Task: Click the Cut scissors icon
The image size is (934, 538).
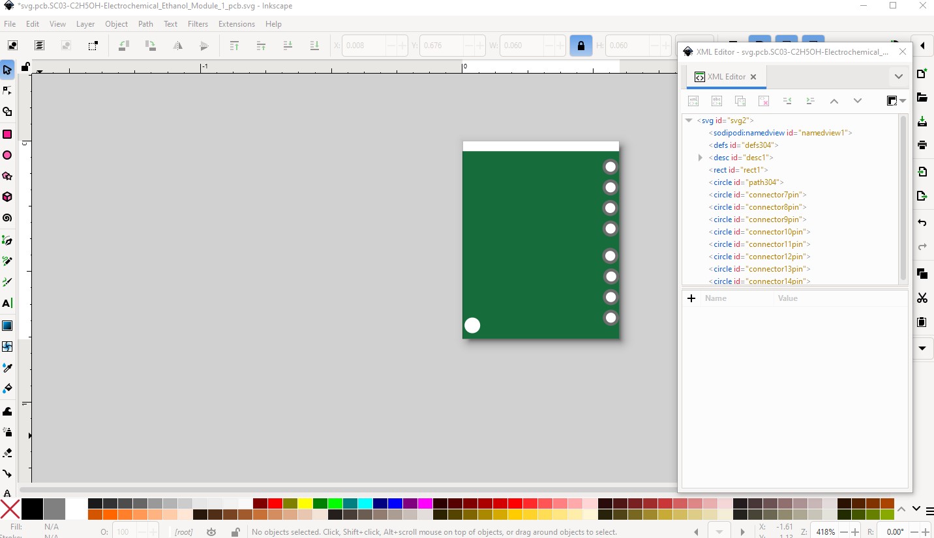Action: click(922, 298)
